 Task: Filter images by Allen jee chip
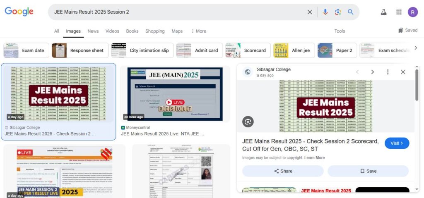coord(294,50)
